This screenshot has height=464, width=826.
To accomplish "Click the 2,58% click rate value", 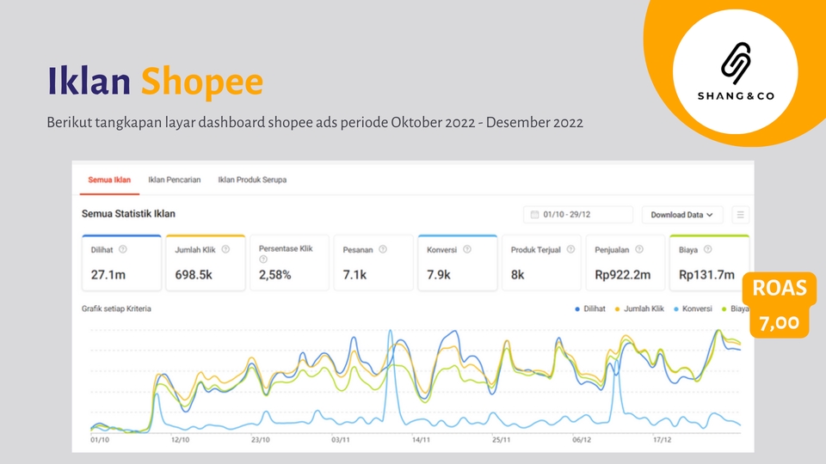I will click(274, 275).
